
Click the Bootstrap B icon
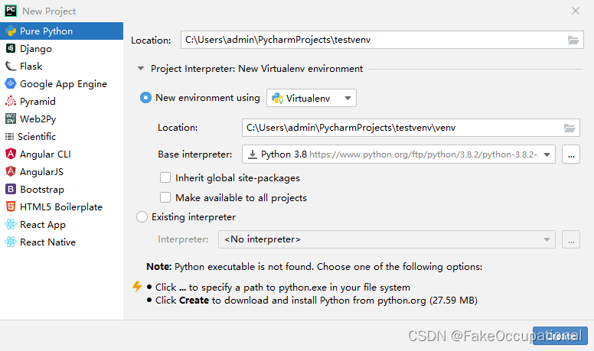pos(11,189)
